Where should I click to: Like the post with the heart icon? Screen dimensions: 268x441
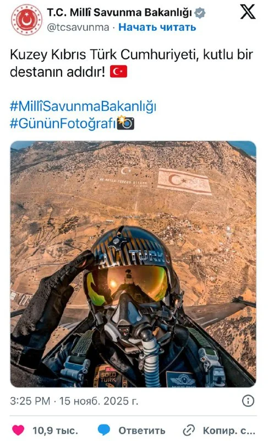point(18,431)
